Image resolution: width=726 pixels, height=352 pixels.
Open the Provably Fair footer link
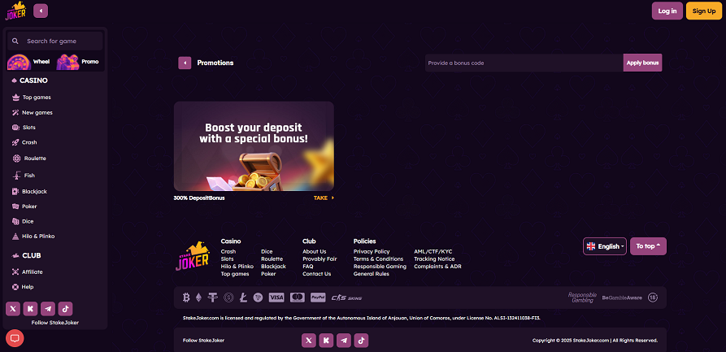click(320, 259)
